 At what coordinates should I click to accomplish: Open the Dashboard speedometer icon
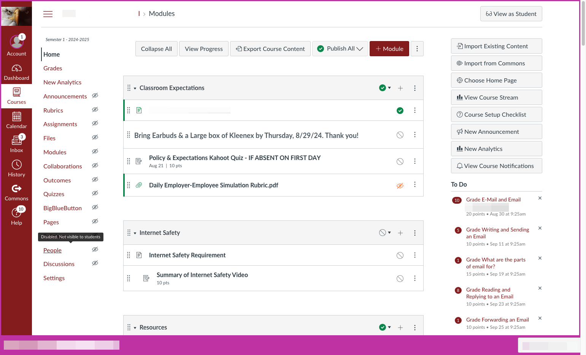[16, 68]
